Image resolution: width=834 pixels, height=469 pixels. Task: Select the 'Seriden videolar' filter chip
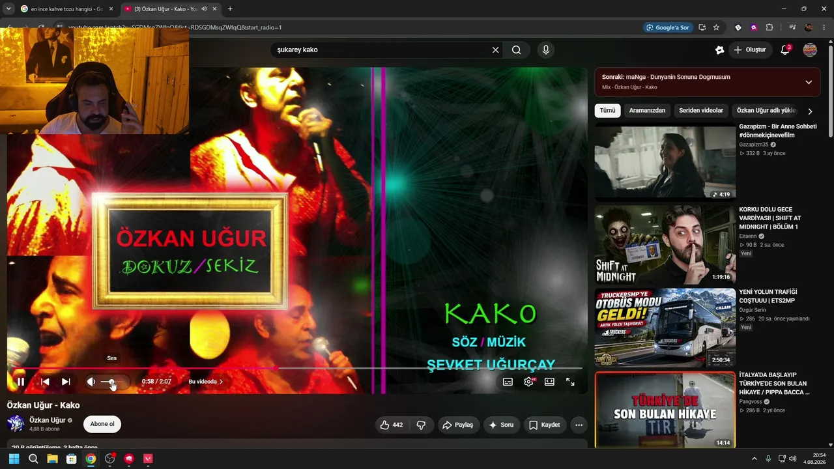[x=701, y=111]
